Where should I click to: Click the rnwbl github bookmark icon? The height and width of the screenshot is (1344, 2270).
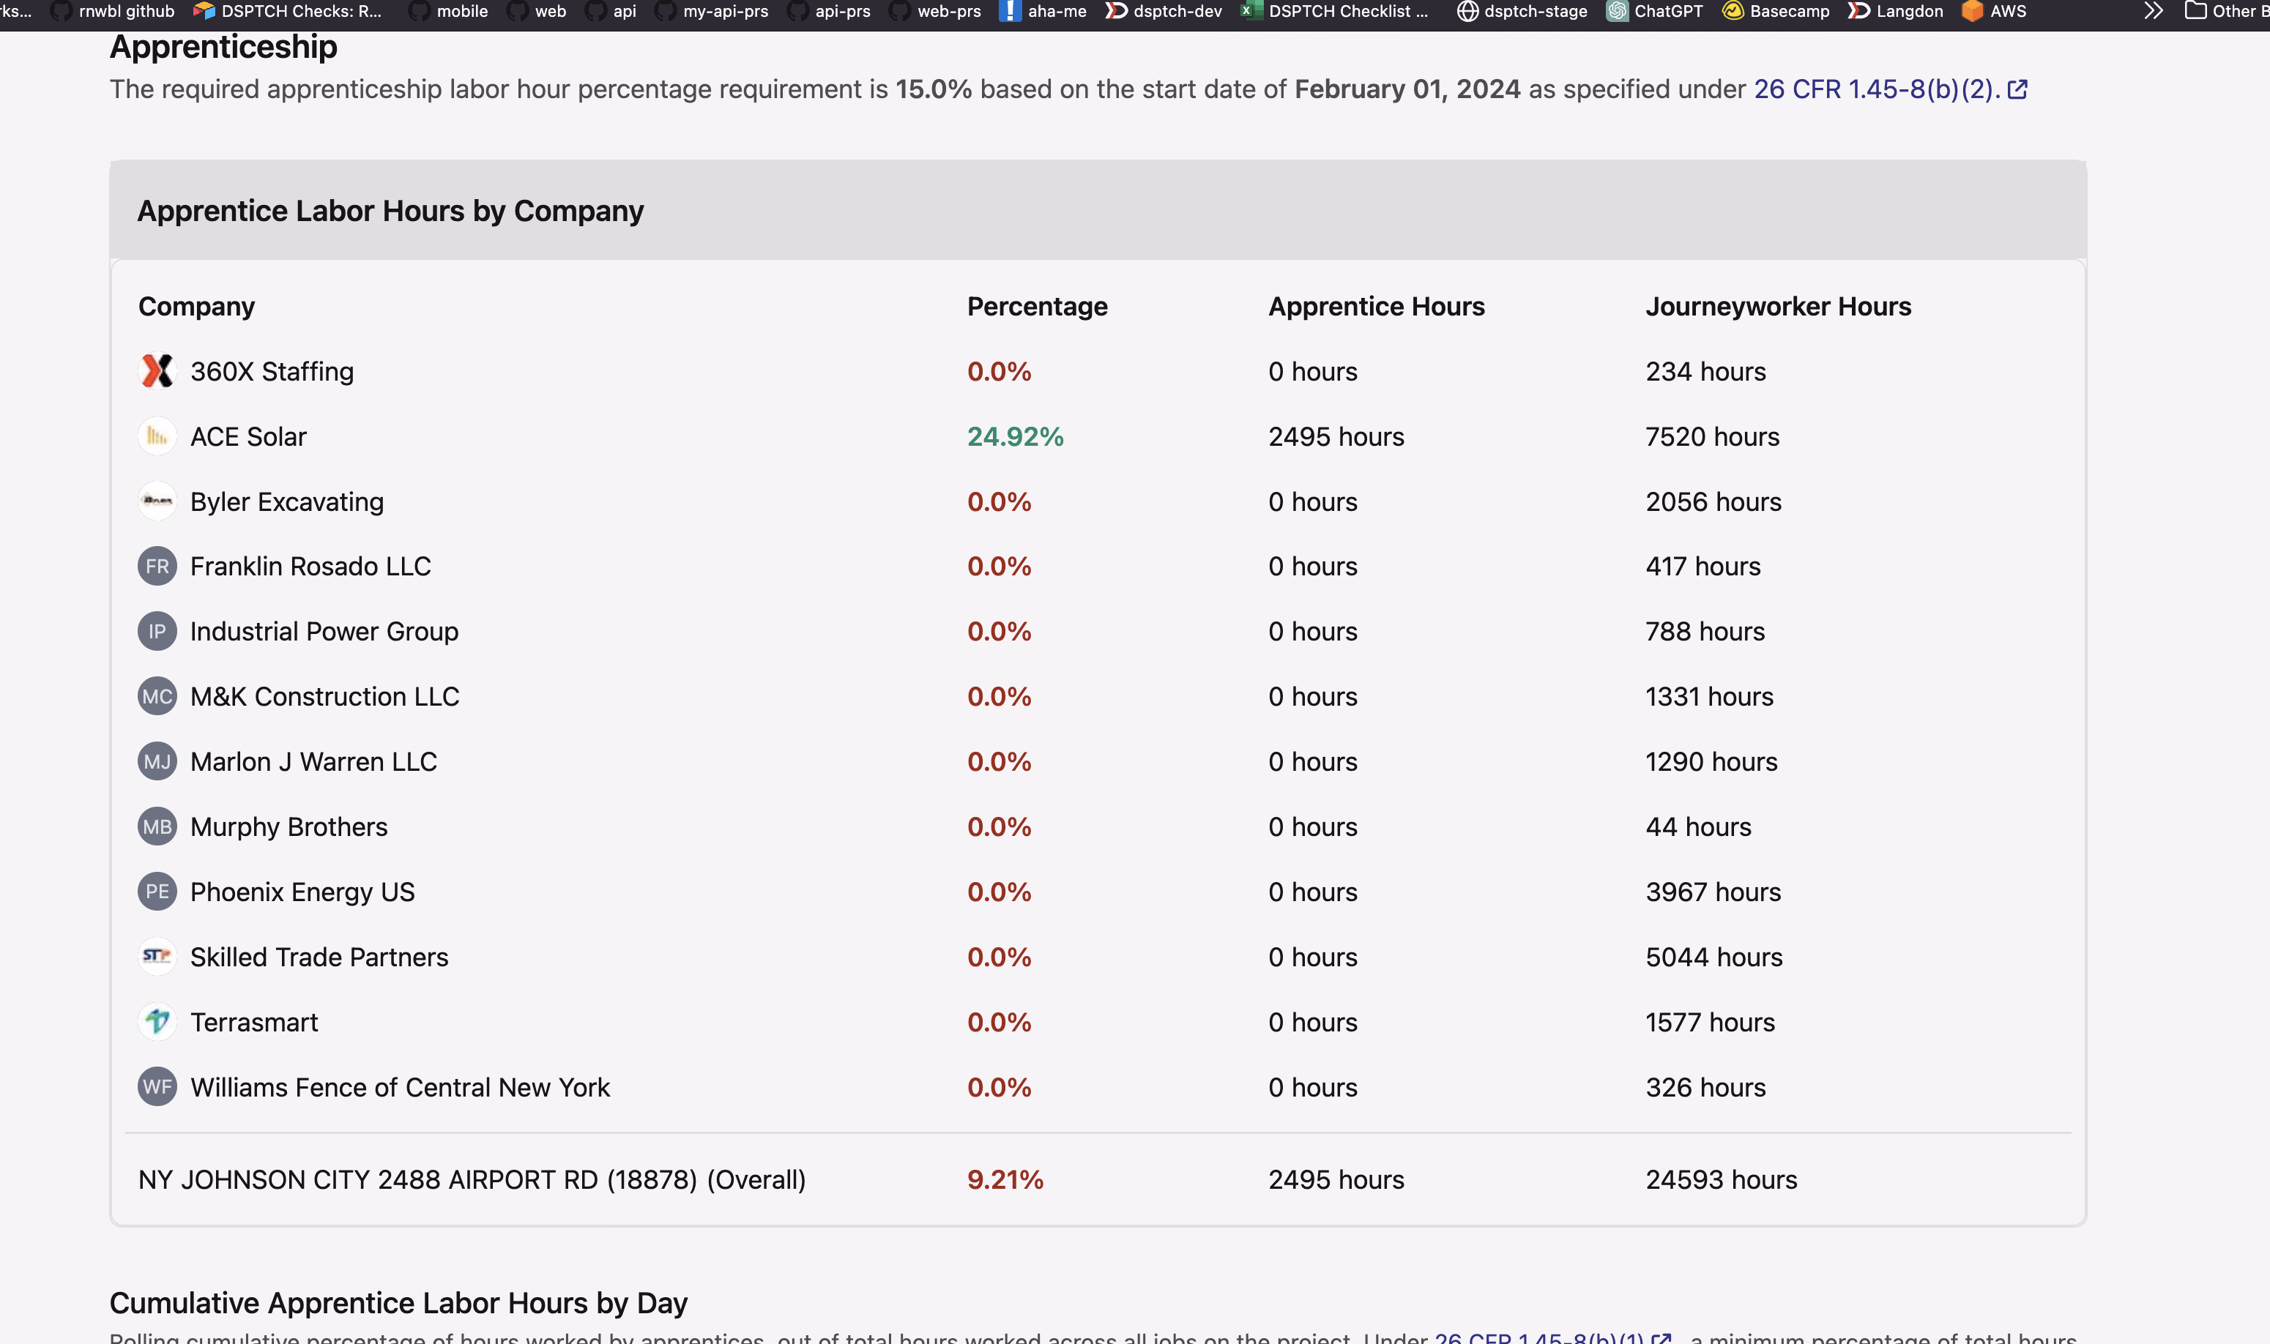point(61,12)
